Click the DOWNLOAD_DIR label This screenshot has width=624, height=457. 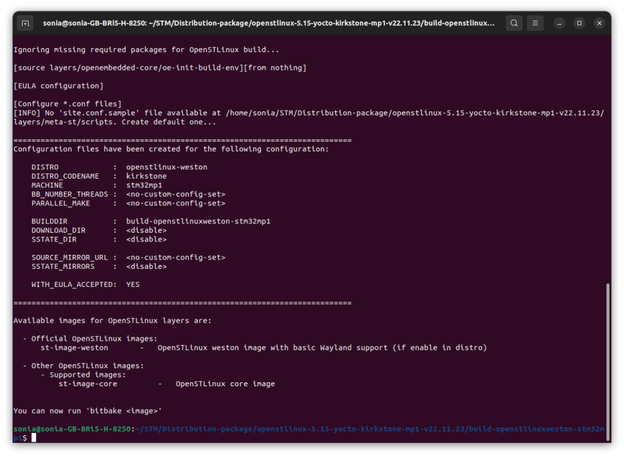(59, 230)
